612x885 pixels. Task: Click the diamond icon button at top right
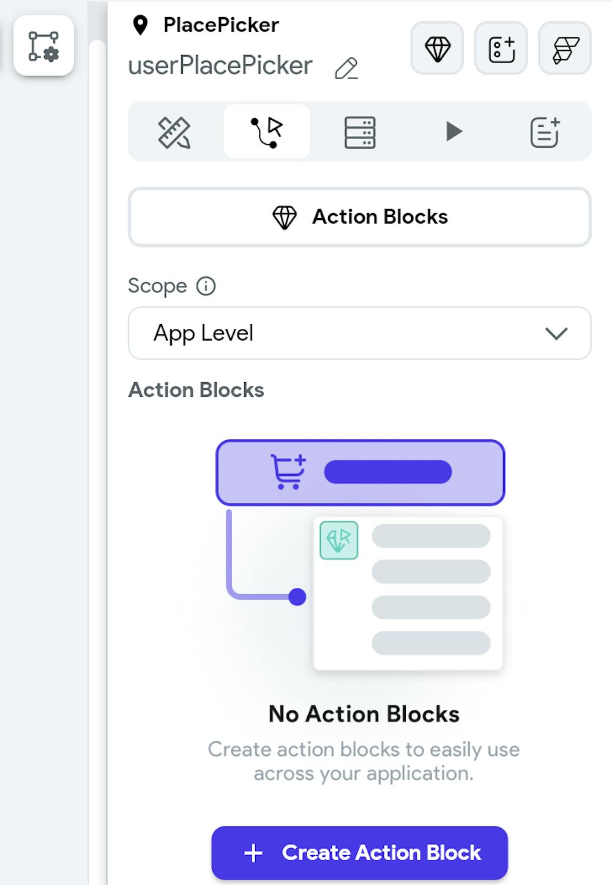pos(437,48)
